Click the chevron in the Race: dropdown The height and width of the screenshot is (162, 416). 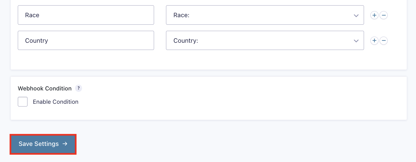click(356, 16)
